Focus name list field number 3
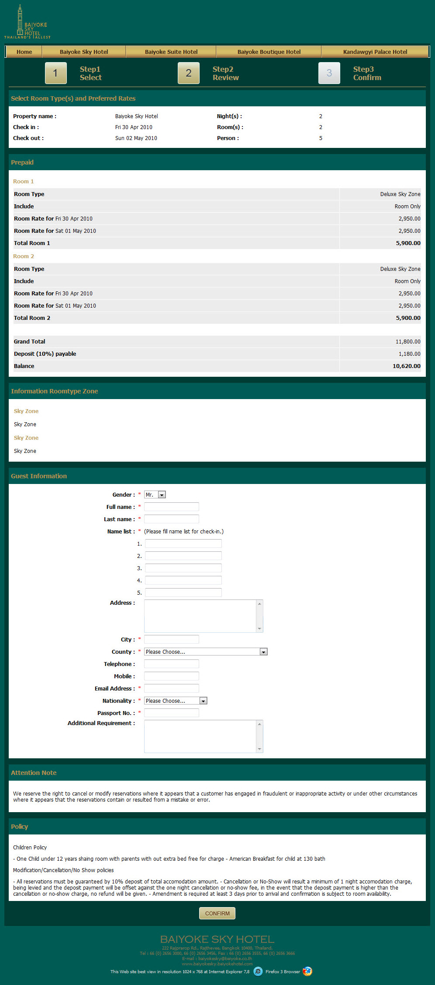This screenshot has height=985, width=435. tap(183, 568)
